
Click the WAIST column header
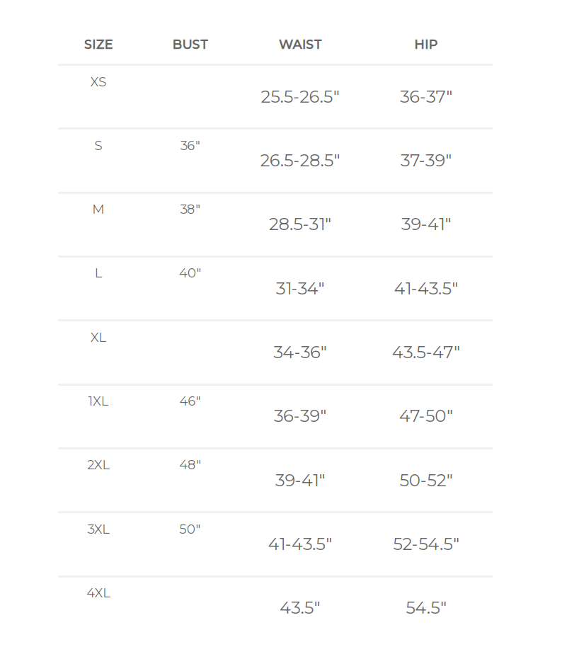coord(300,45)
